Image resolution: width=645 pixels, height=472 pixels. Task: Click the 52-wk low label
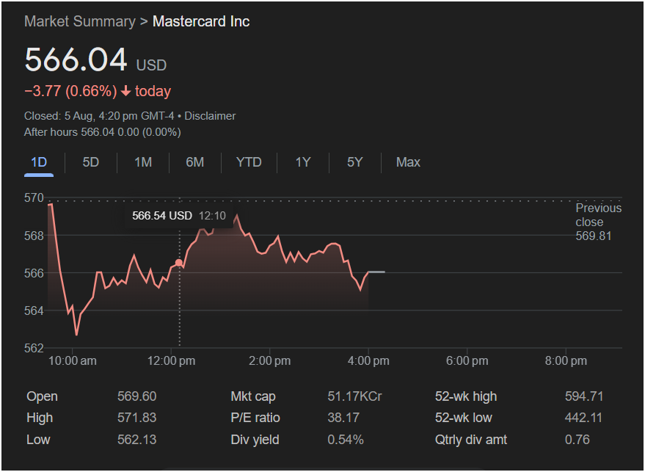click(x=464, y=418)
